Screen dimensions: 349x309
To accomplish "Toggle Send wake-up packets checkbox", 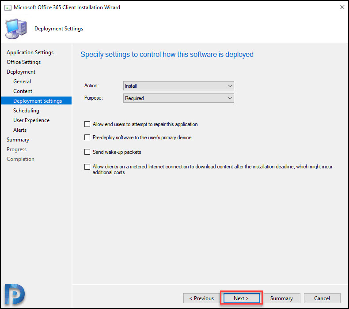I will tap(87, 152).
